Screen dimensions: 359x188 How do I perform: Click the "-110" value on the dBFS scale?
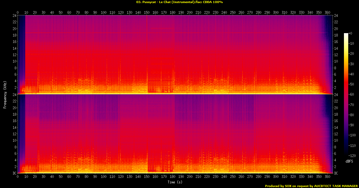352,145
